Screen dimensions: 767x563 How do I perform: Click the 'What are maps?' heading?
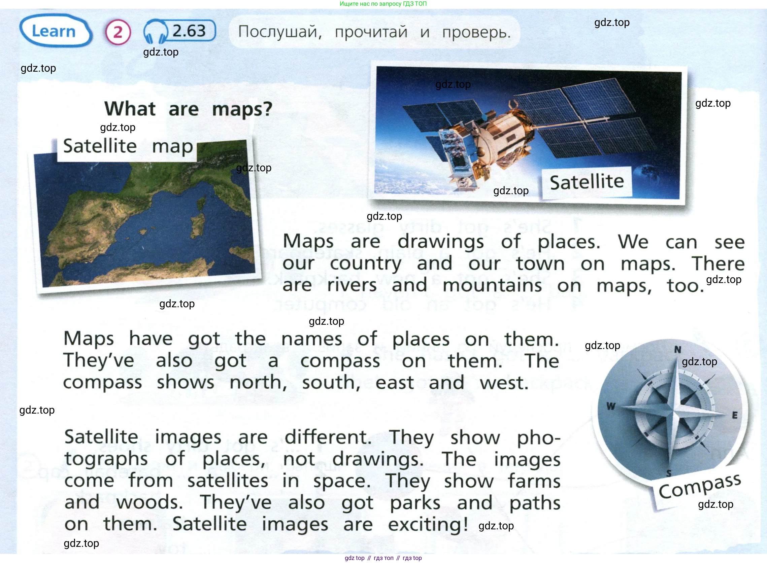(x=189, y=109)
